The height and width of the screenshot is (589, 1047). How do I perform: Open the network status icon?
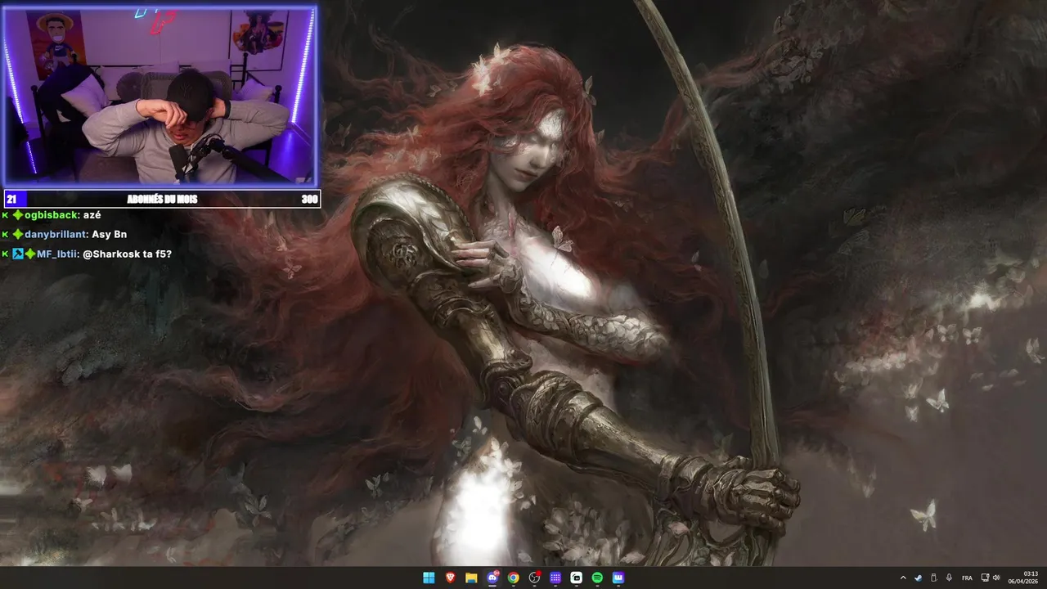click(x=985, y=578)
